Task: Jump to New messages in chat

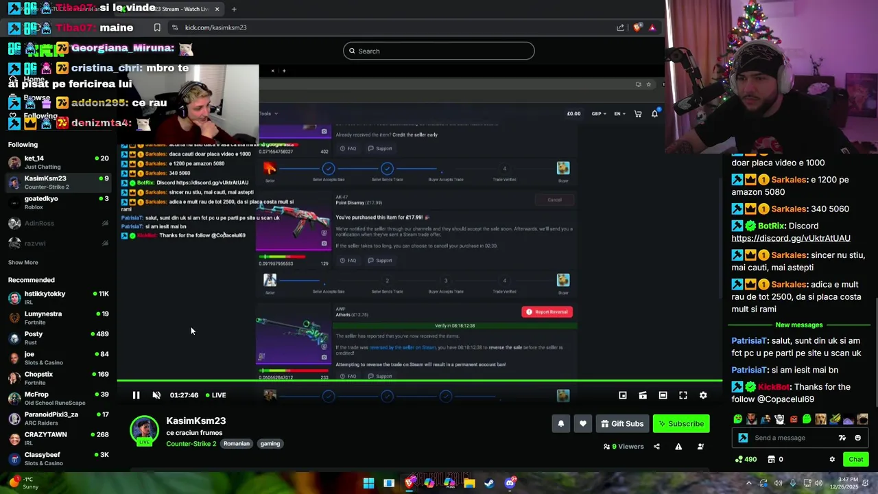Action: pyautogui.click(x=799, y=325)
